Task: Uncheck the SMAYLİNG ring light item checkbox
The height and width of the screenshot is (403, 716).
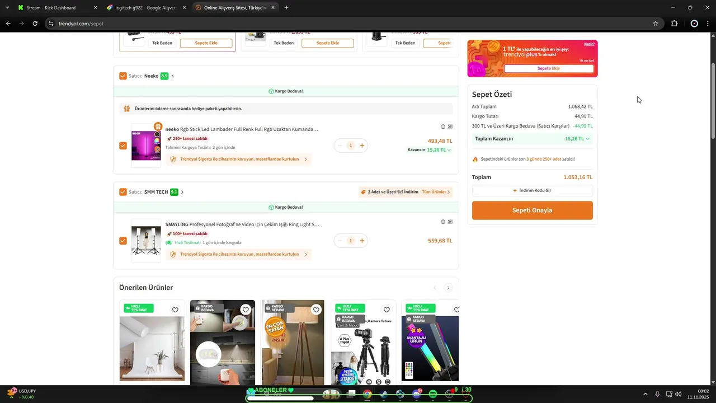Action: click(x=123, y=241)
